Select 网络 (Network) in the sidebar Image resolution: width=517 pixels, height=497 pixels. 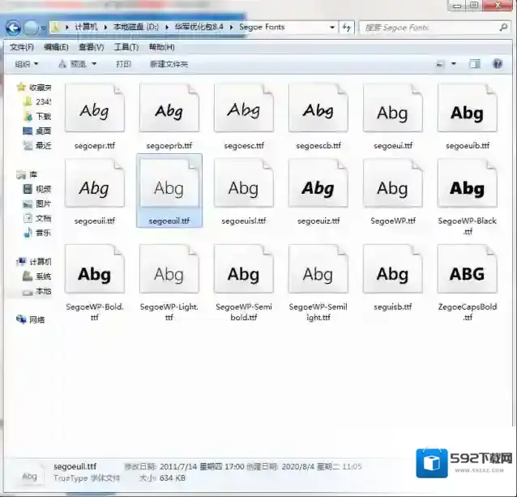[36, 319]
